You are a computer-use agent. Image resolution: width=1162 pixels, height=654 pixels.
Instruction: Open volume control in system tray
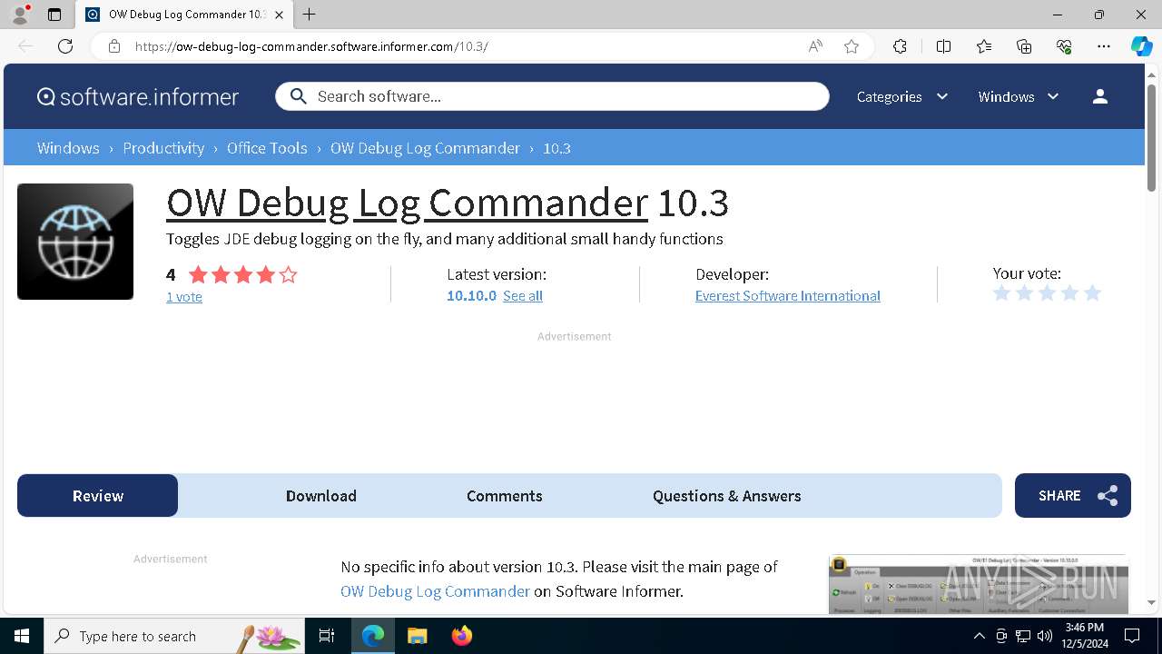[x=1045, y=636]
